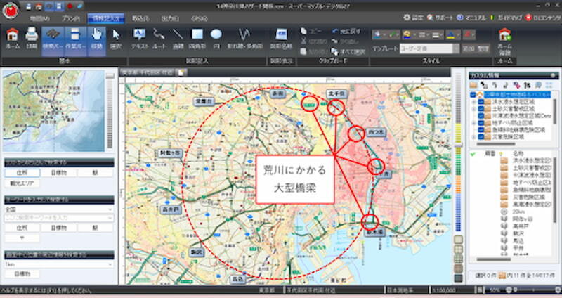Open the template dropdown in style group
The height and width of the screenshot is (298, 562).
tap(456, 48)
